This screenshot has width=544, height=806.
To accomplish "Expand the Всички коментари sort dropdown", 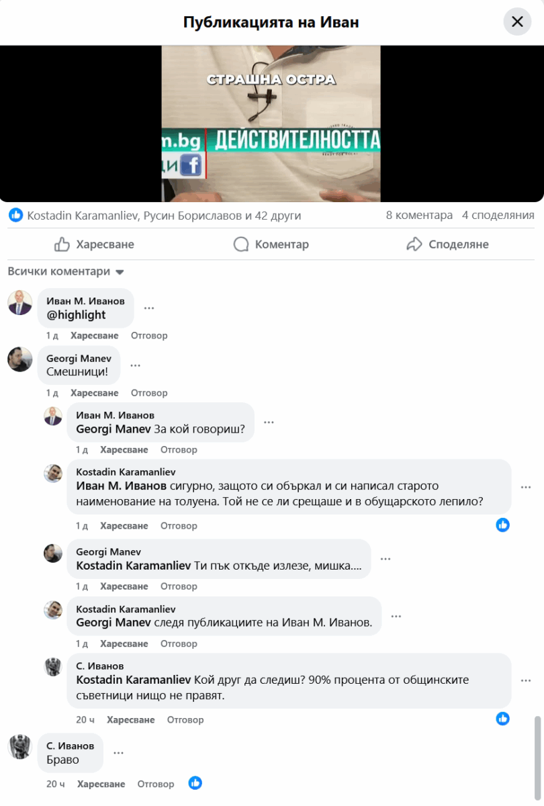I will (x=66, y=272).
